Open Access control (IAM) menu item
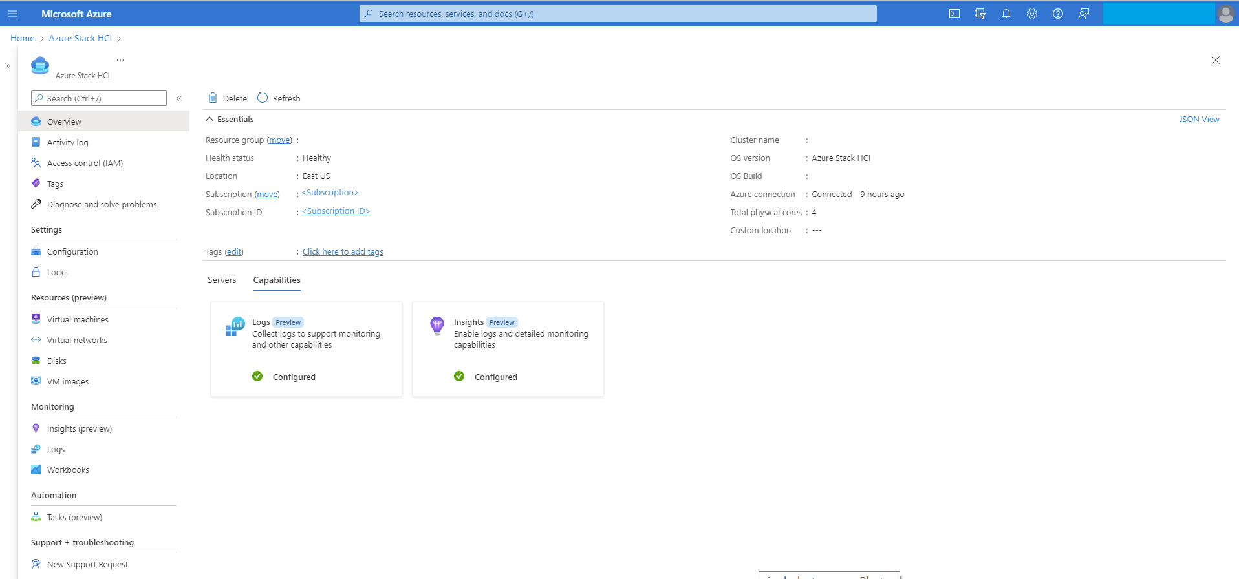The width and height of the screenshot is (1239, 579). coord(85,163)
